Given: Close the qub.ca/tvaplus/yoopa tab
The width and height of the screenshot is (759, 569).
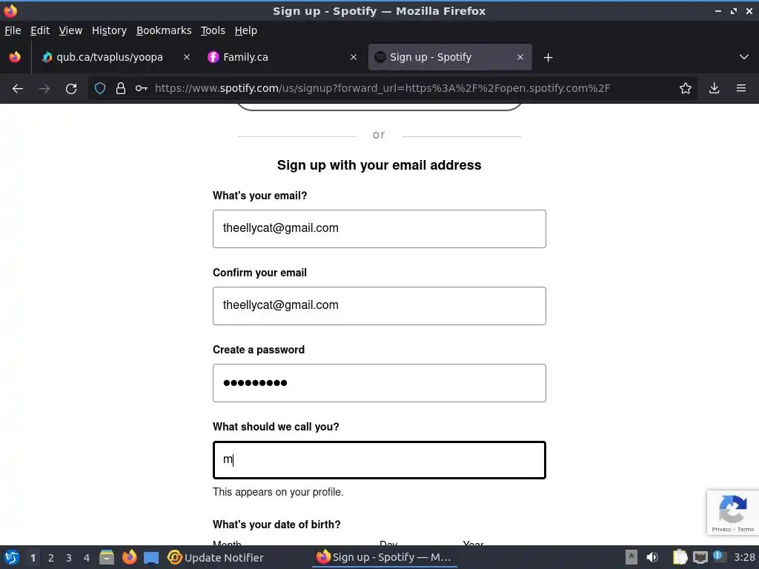Looking at the screenshot, I should click(187, 57).
